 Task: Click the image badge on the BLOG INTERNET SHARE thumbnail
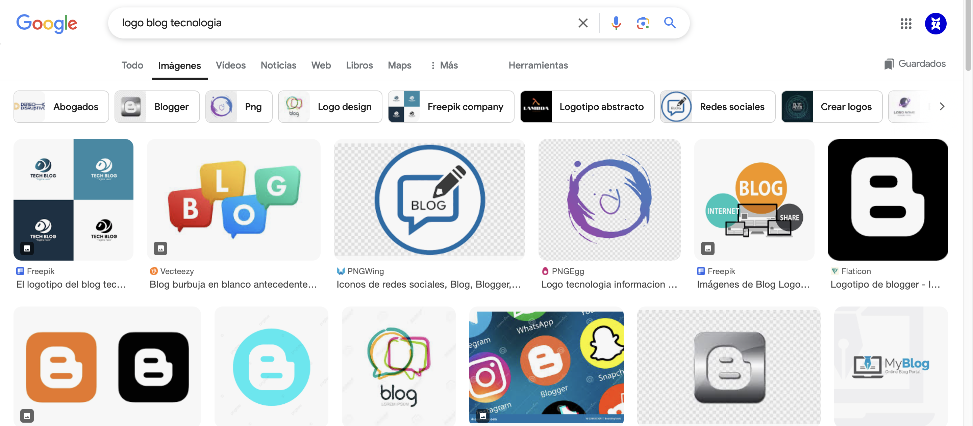click(708, 248)
